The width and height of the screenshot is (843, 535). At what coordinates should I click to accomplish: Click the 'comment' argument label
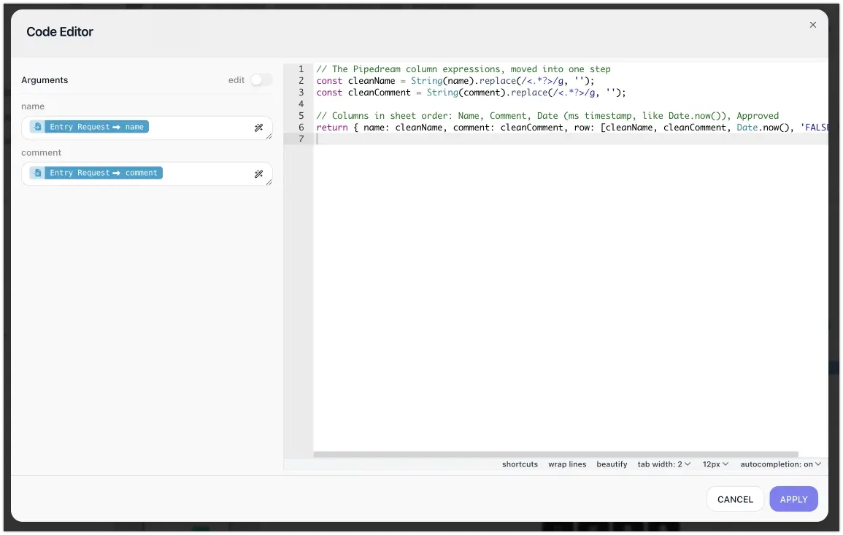tap(41, 152)
